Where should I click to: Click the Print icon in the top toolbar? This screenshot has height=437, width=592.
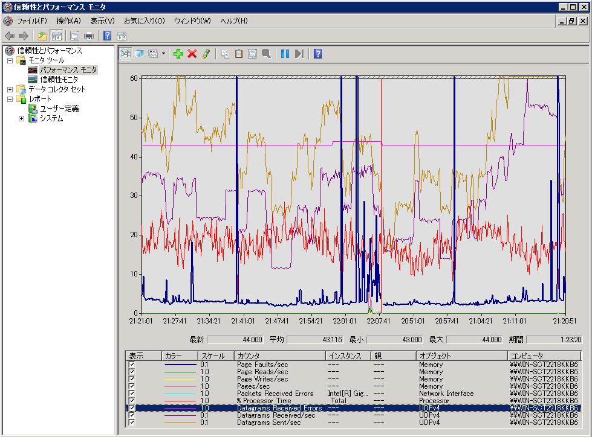pos(89,36)
